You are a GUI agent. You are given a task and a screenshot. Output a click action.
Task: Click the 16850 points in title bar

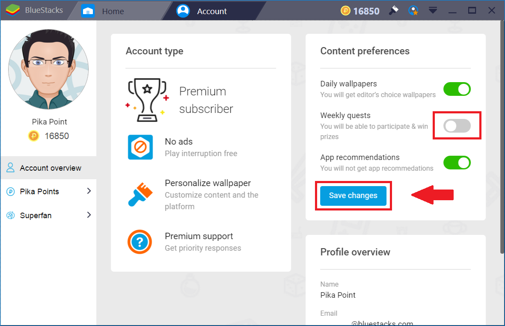[366, 11]
